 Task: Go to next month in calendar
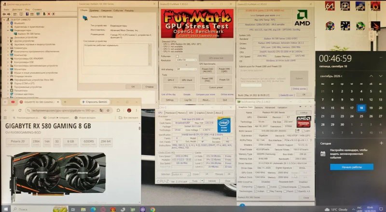381,76
